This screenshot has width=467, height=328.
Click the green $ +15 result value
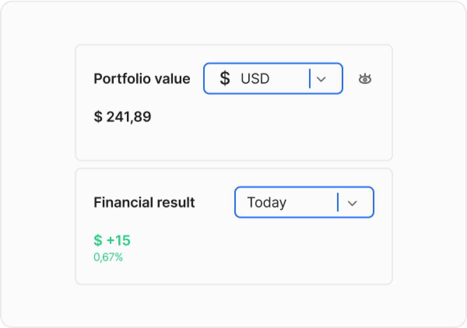(112, 240)
